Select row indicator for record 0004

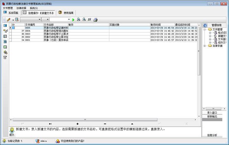(x=10, y=31)
